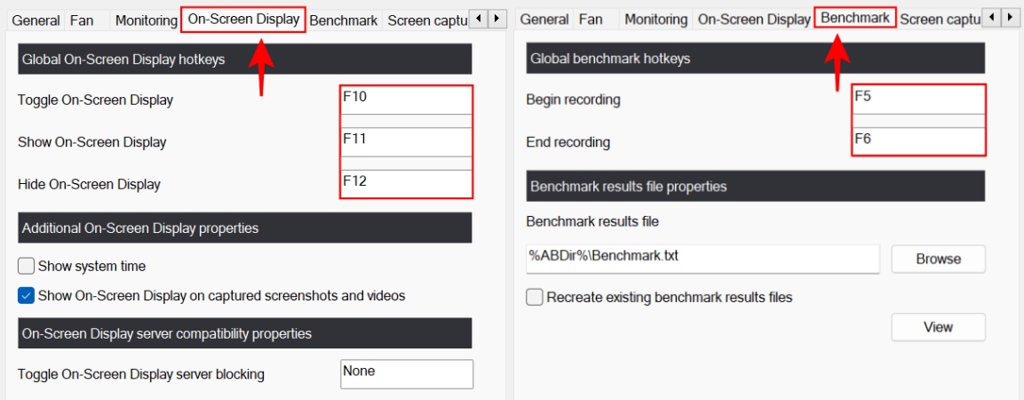The height and width of the screenshot is (400, 1024).
Task: Select the End recording hotkey field F6
Action: (917, 141)
